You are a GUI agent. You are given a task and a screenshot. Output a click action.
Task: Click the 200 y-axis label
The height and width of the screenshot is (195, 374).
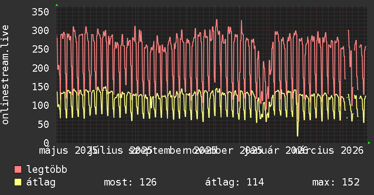pyautogui.click(x=40, y=68)
